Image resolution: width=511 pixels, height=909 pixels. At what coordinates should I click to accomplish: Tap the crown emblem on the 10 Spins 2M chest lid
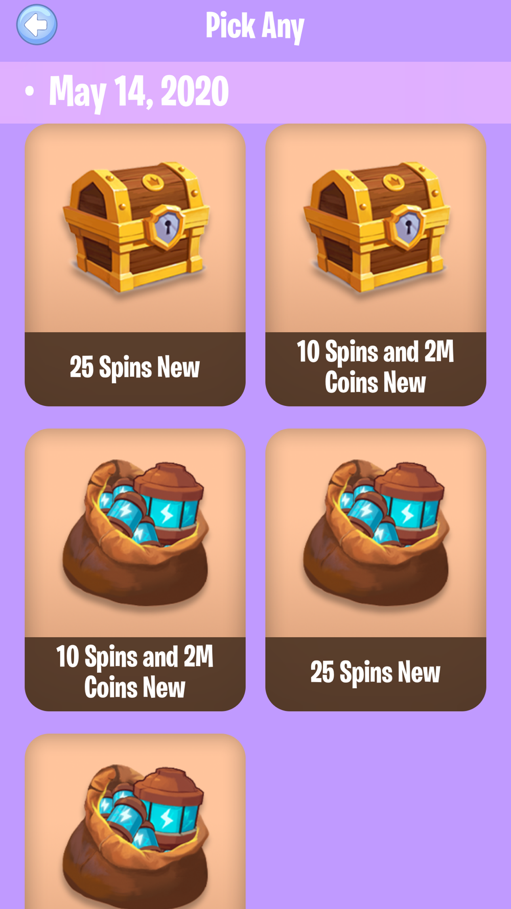pos(392,181)
